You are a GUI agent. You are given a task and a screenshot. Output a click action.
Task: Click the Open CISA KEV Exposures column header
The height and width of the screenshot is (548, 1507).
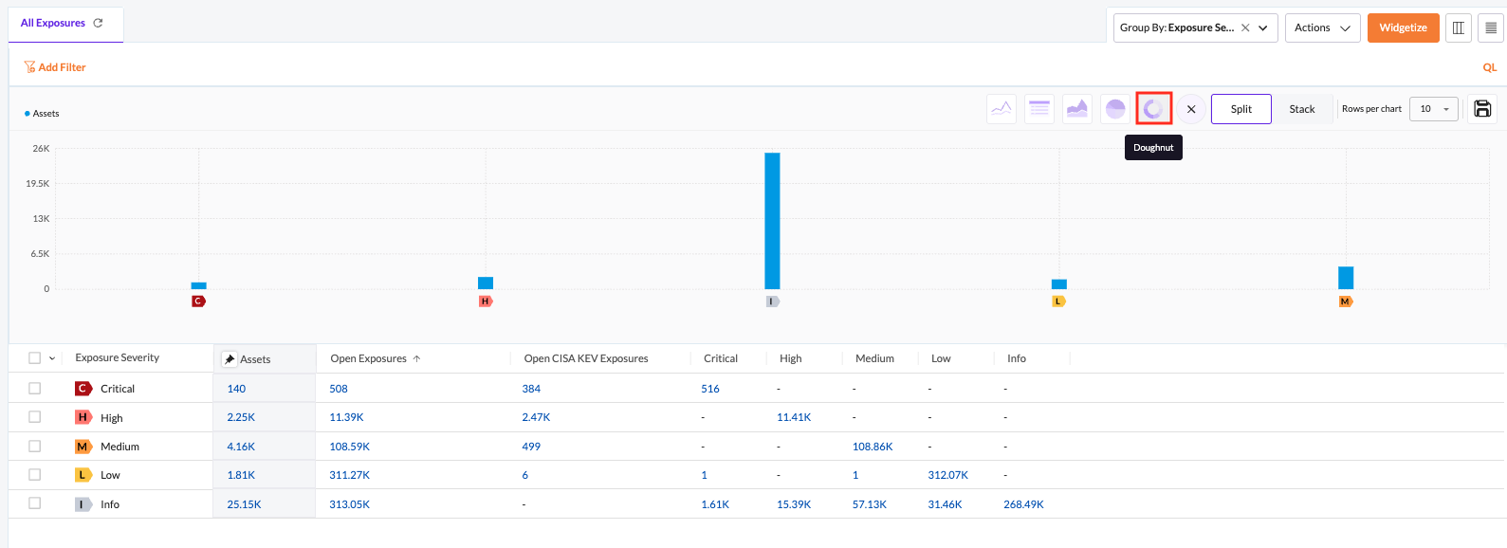(586, 358)
